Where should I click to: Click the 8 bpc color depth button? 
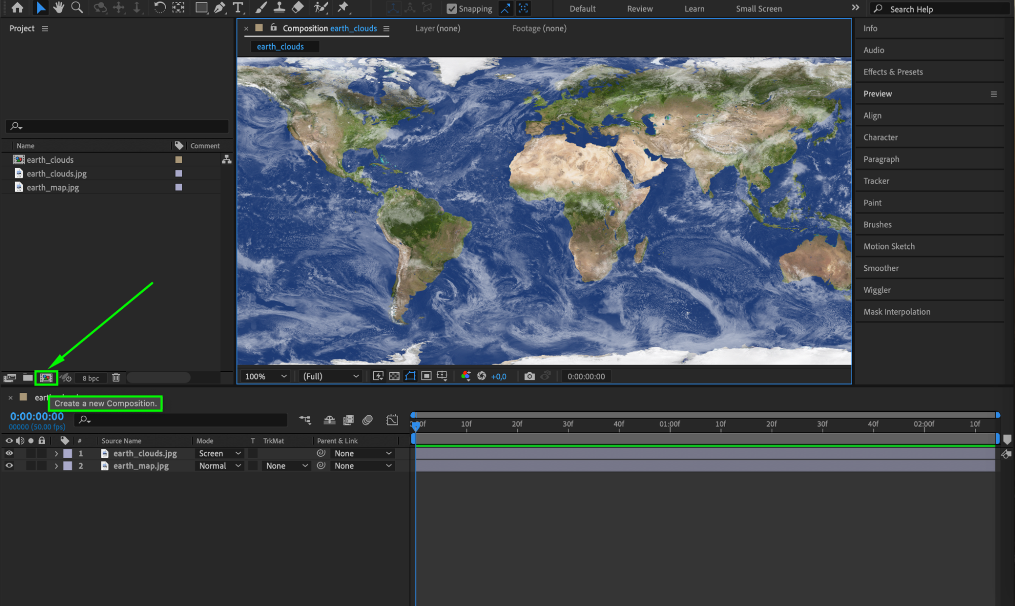[x=90, y=378]
